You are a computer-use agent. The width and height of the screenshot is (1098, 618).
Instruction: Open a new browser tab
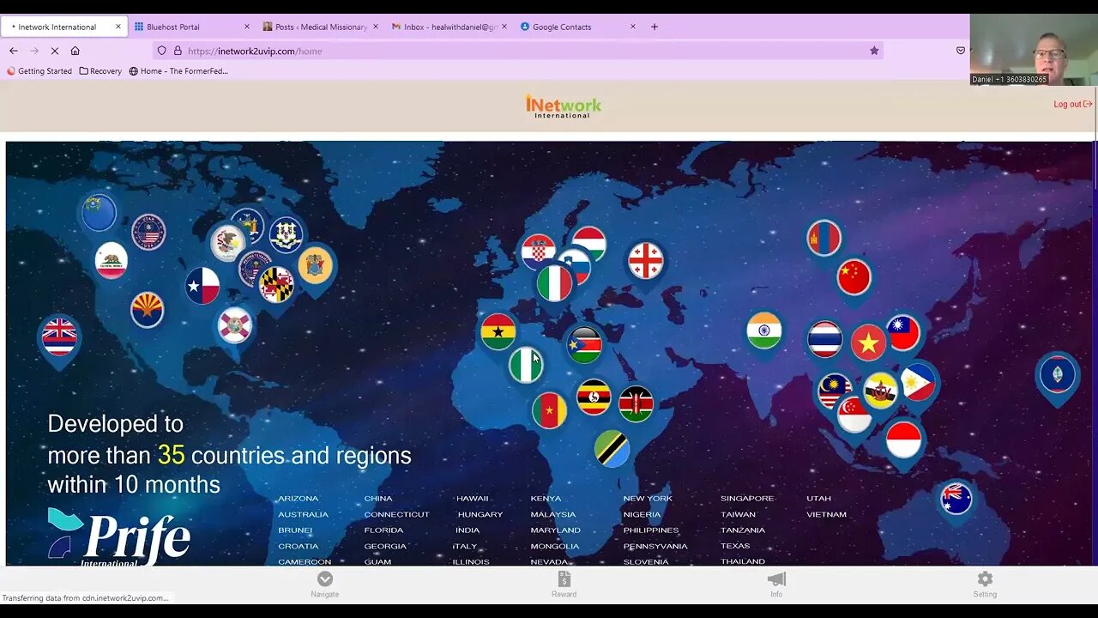point(655,27)
